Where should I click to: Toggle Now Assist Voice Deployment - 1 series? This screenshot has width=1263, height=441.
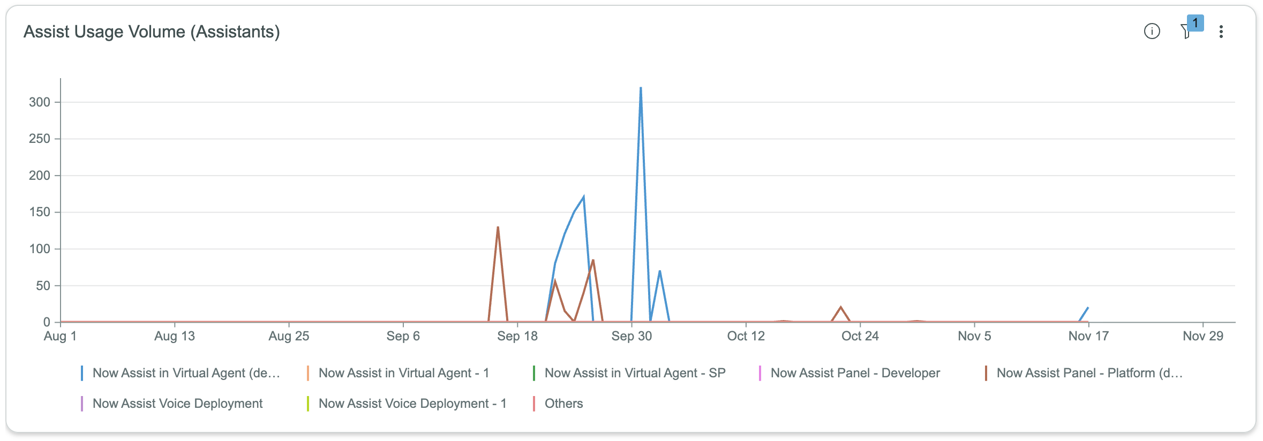[407, 404]
